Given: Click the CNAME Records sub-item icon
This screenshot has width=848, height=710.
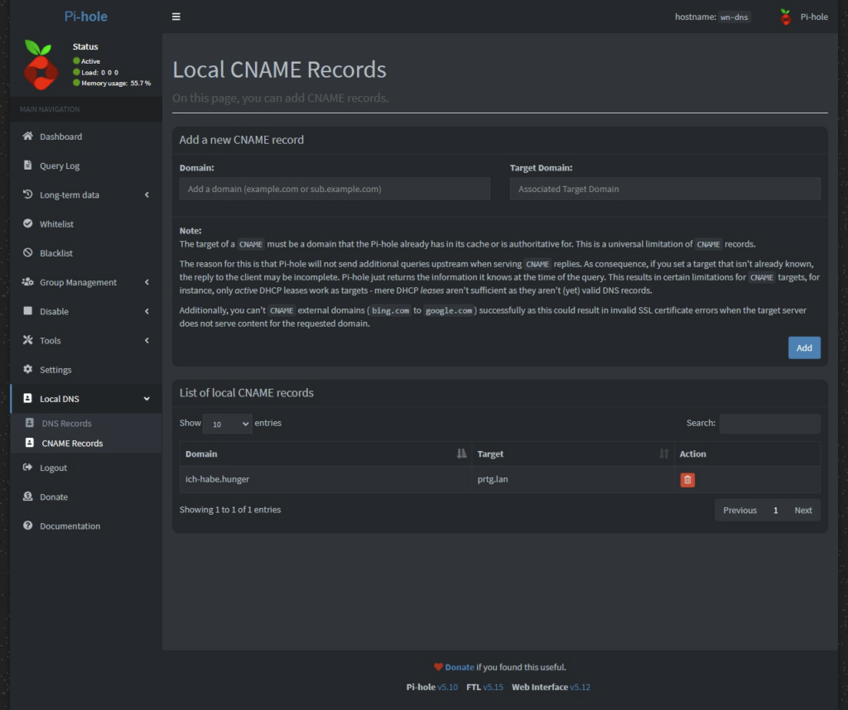Looking at the screenshot, I should tap(30, 443).
